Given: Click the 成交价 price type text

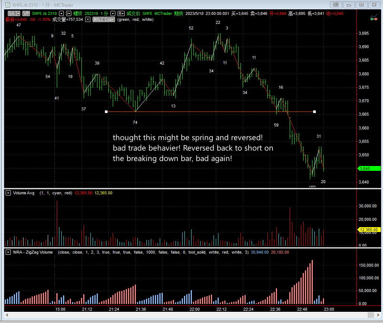Looking at the screenshot, I should click(133, 13).
